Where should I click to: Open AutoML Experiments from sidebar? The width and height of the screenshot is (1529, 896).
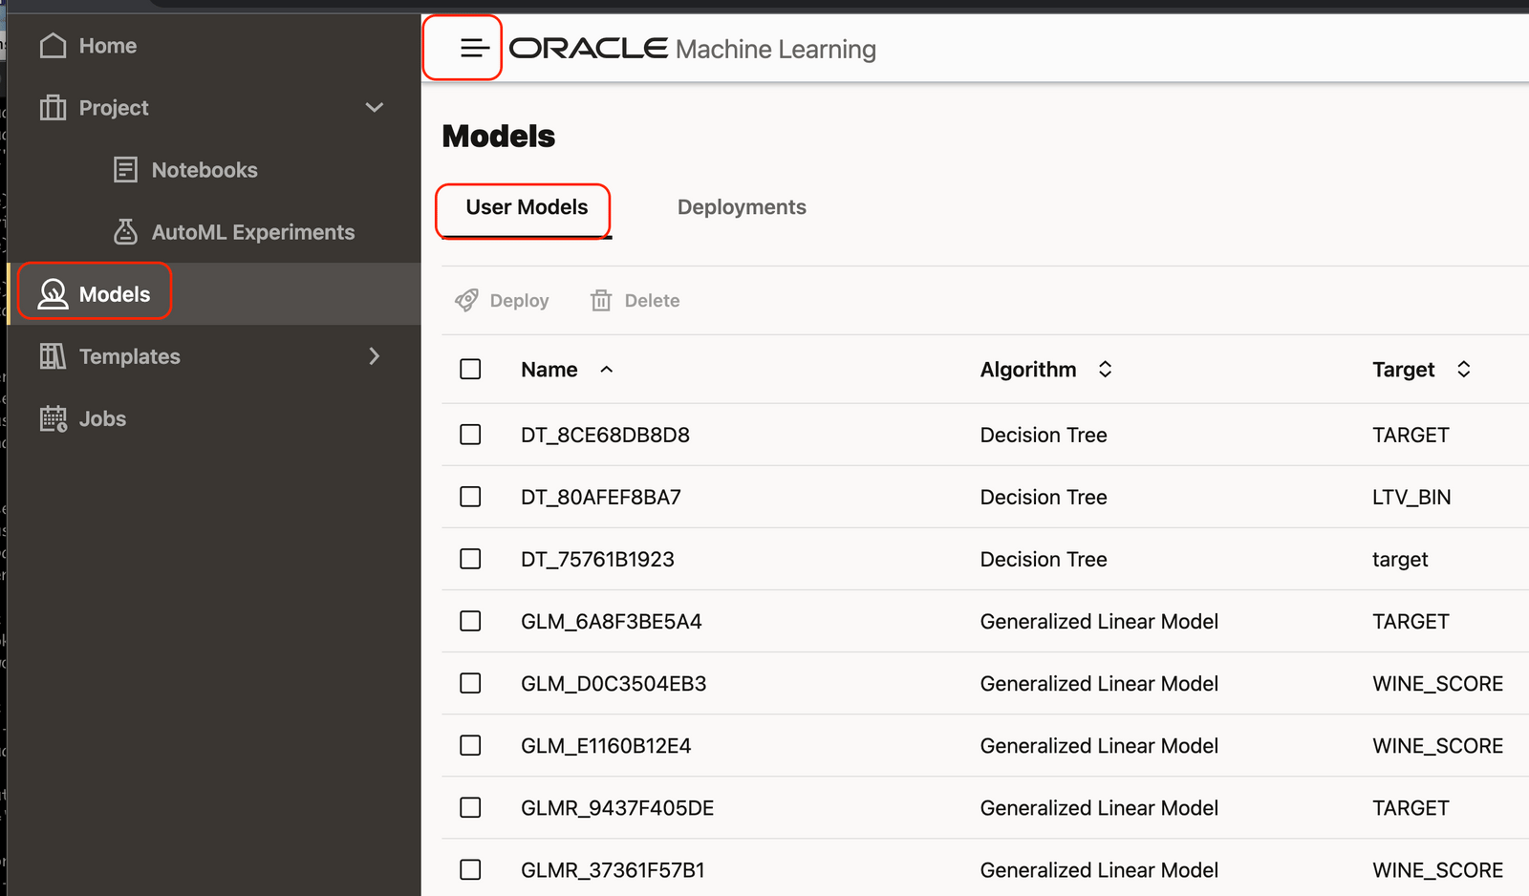pyautogui.click(x=125, y=231)
